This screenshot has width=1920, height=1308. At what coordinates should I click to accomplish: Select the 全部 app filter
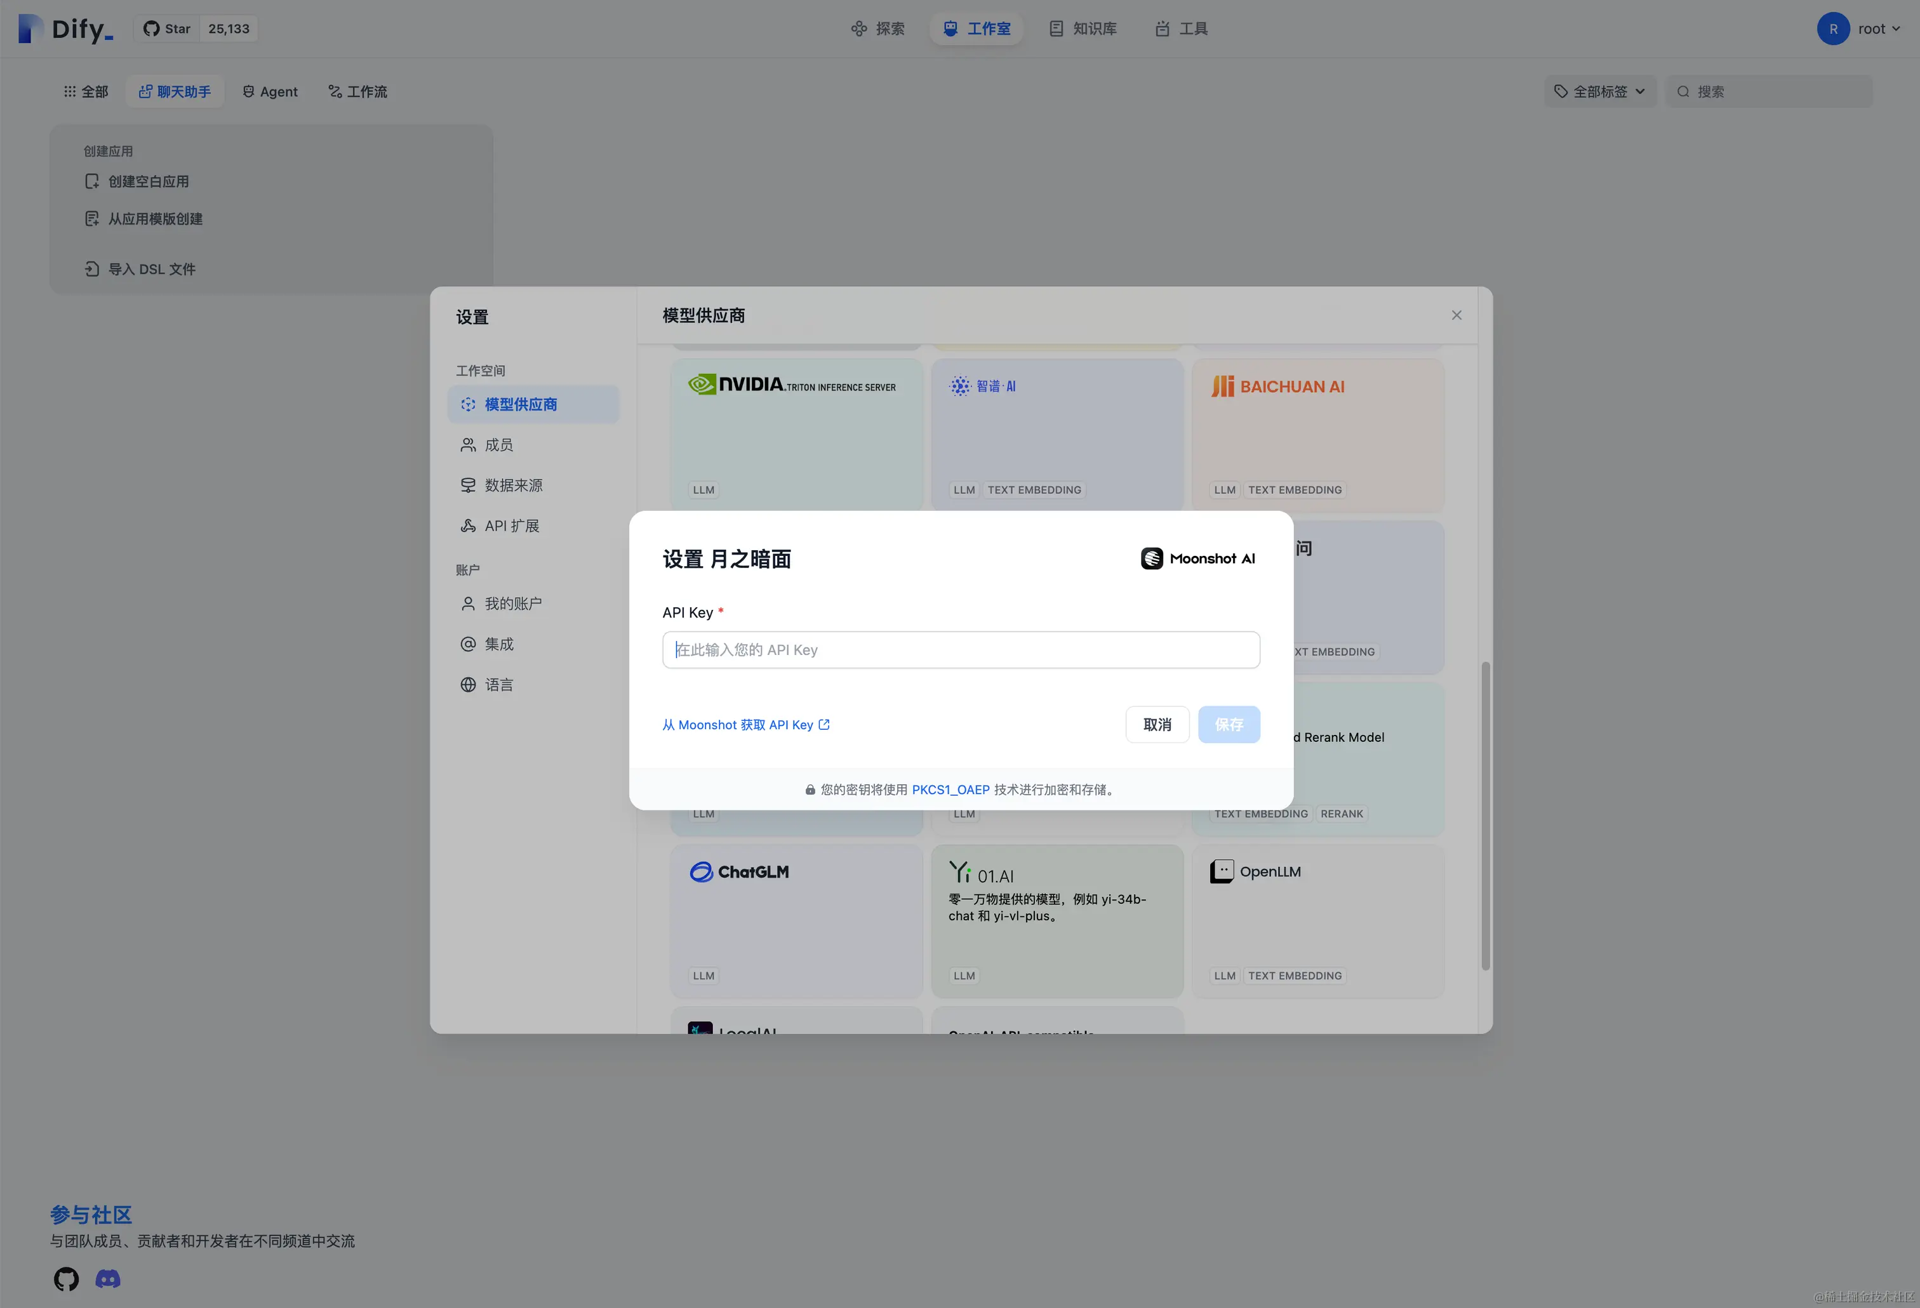point(86,91)
